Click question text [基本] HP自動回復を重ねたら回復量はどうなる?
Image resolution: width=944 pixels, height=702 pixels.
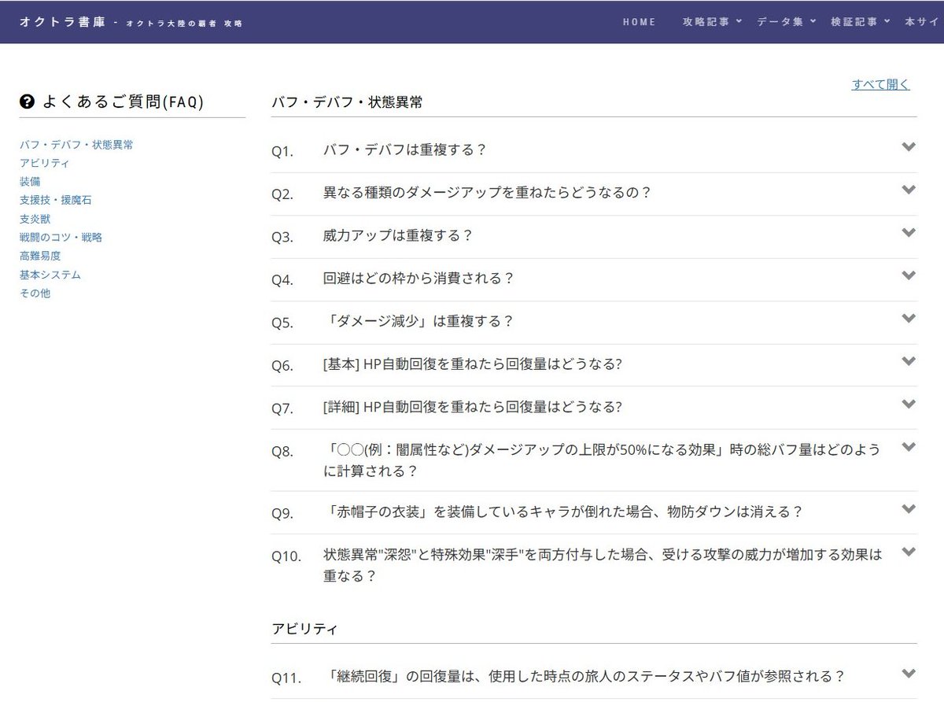(473, 364)
